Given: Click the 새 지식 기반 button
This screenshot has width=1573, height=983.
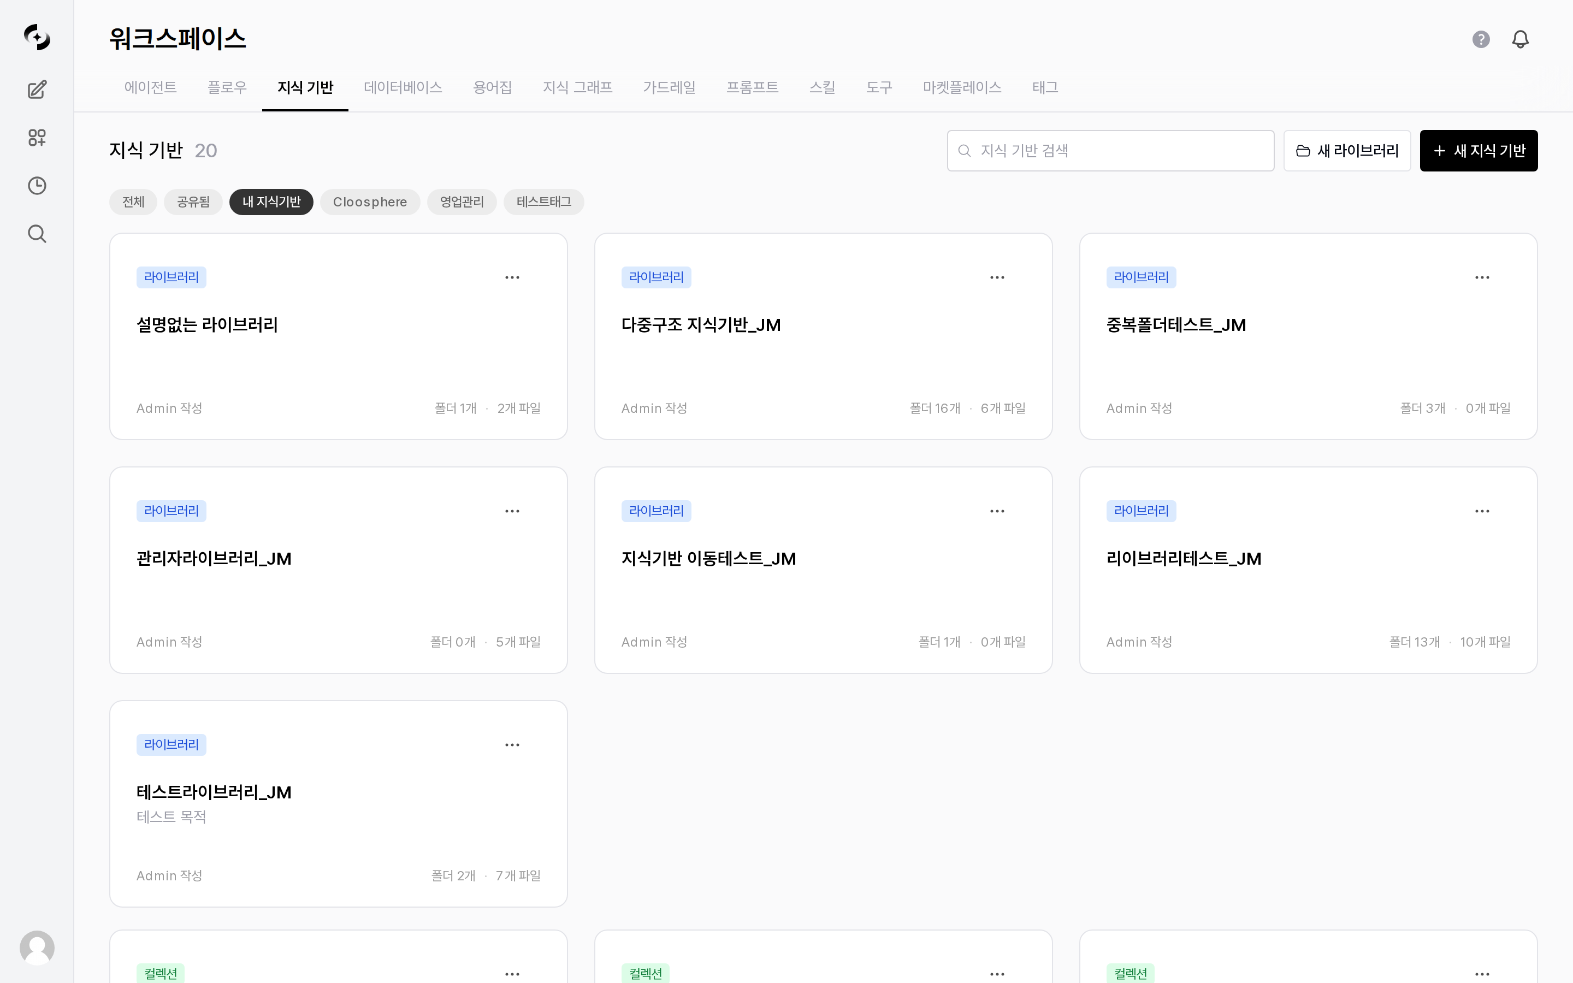Looking at the screenshot, I should pos(1479,151).
